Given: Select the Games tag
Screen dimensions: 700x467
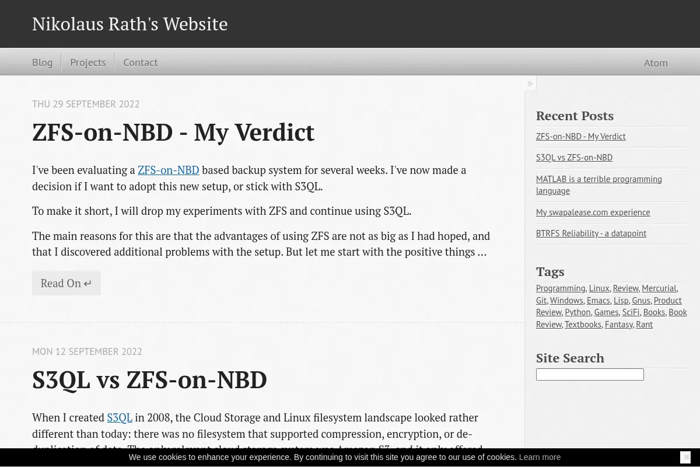Looking at the screenshot, I should tap(606, 312).
